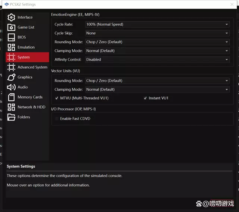Viewport: 239px width, 212px height.
Task: Open the Vector Units Rounding Mode dropdown
Action: [x=157, y=81]
